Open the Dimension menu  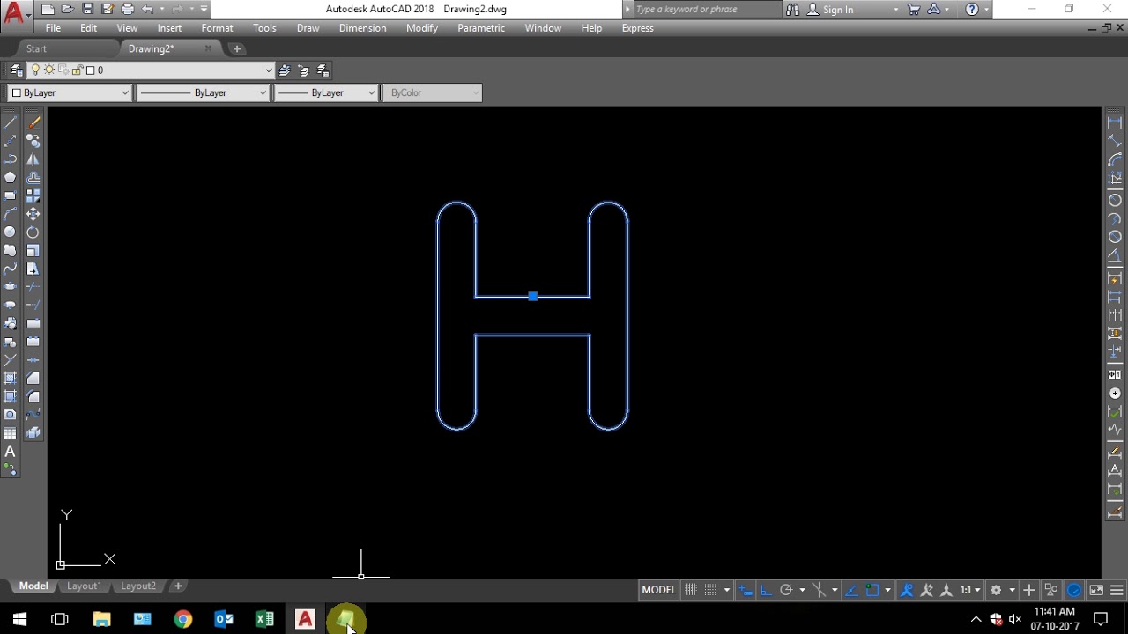coord(362,28)
